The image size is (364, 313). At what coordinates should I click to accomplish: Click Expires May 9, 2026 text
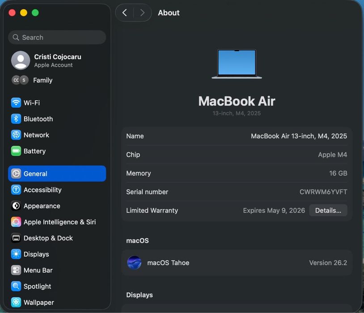[274, 210]
